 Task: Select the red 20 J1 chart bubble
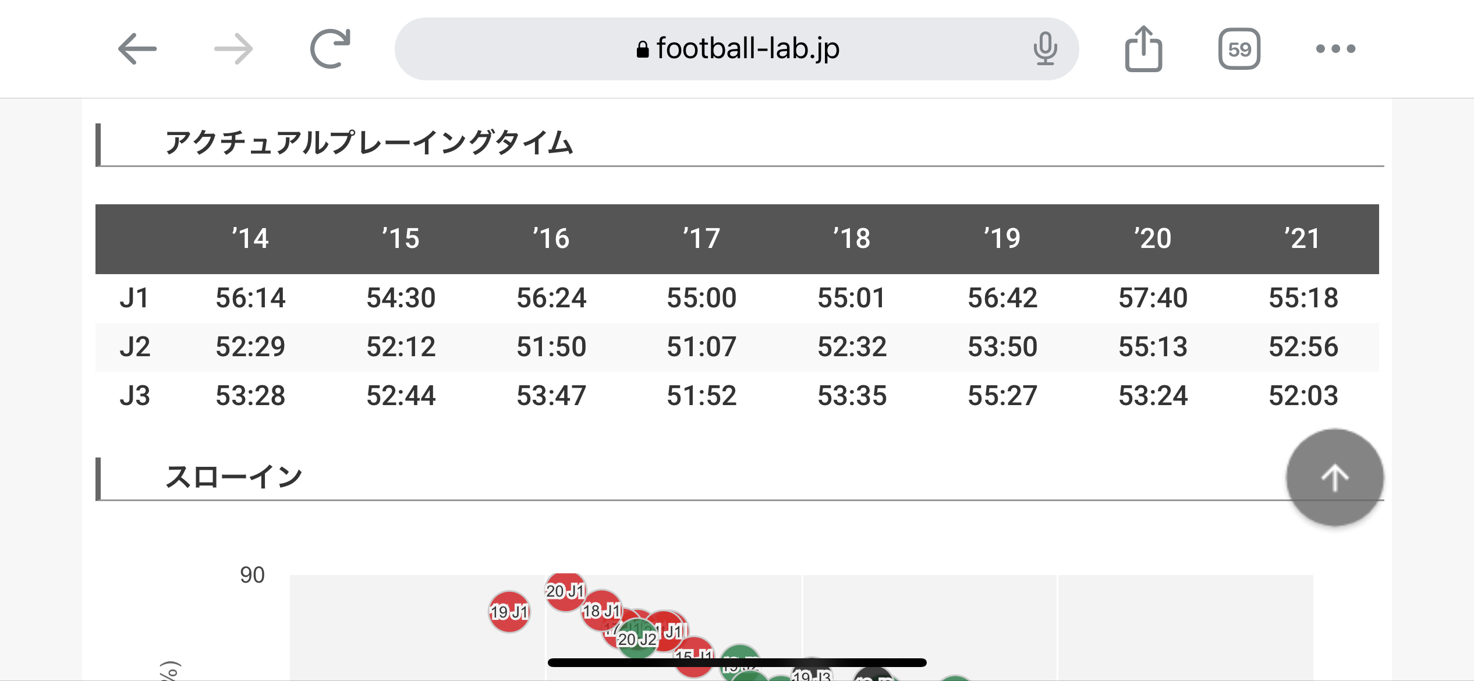pyautogui.click(x=565, y=591)
